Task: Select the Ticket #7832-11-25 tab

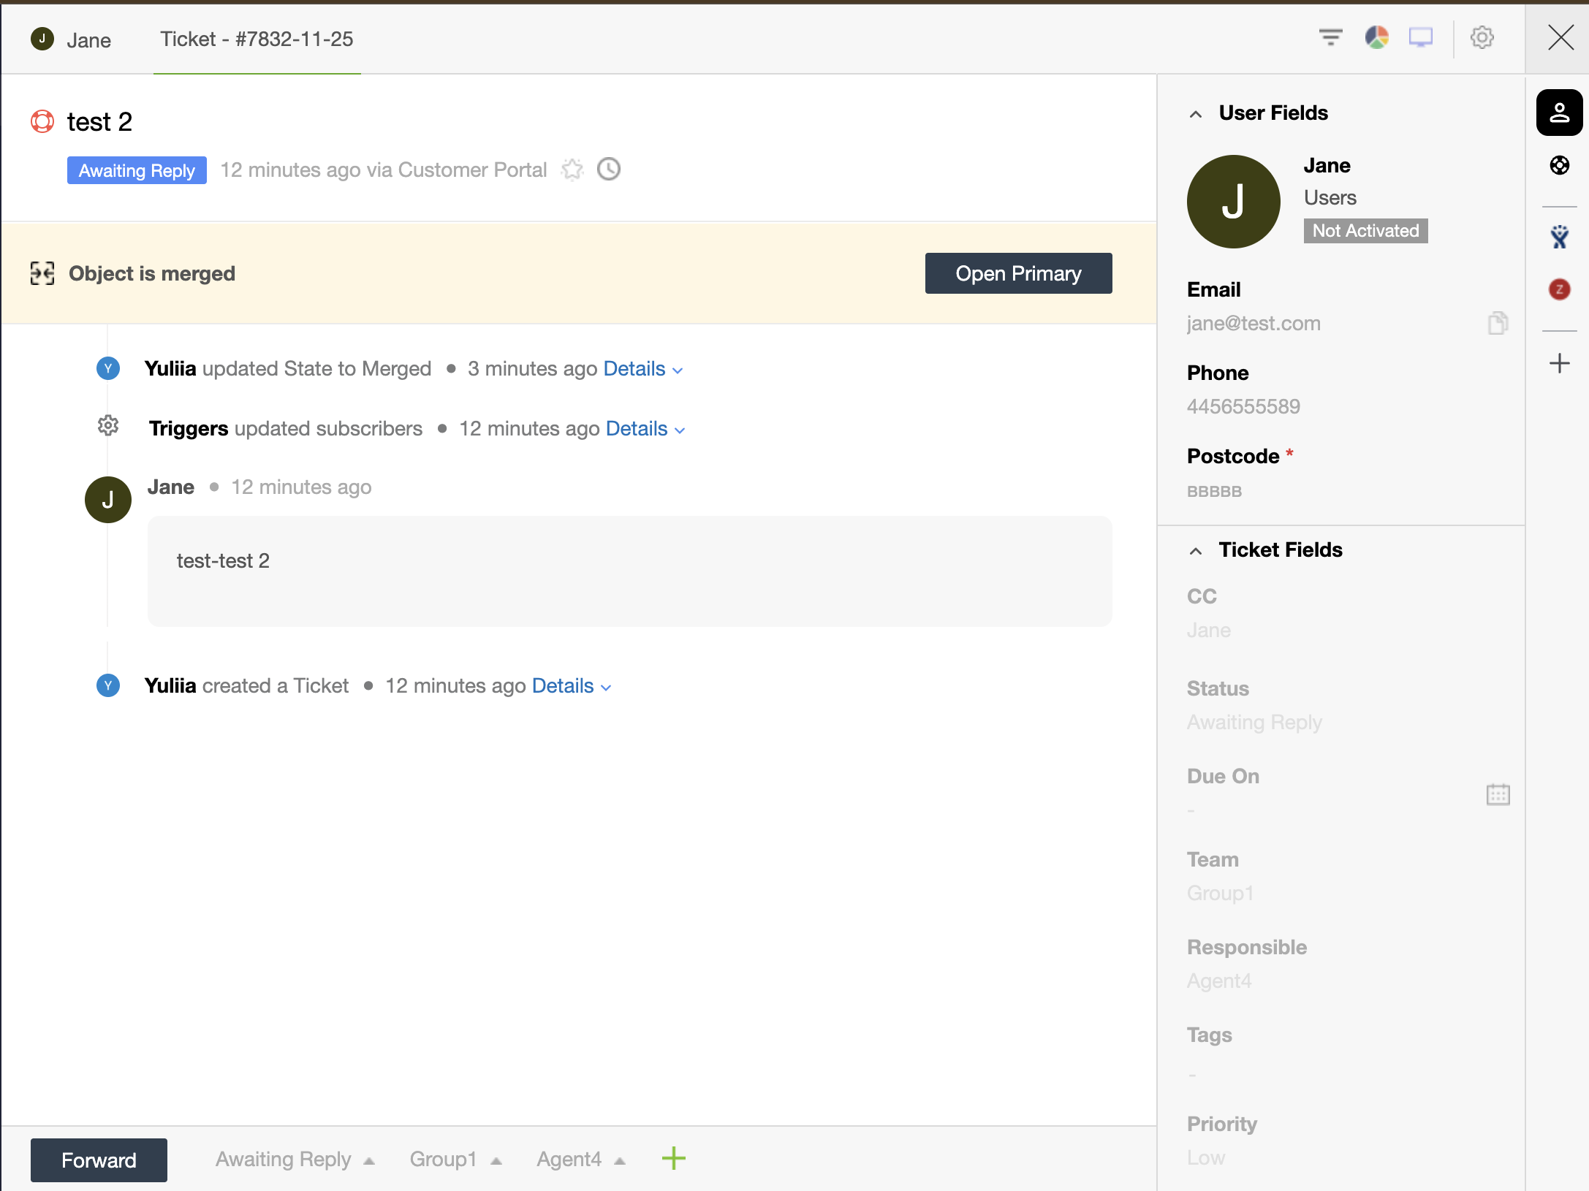Action: (257, 39)
